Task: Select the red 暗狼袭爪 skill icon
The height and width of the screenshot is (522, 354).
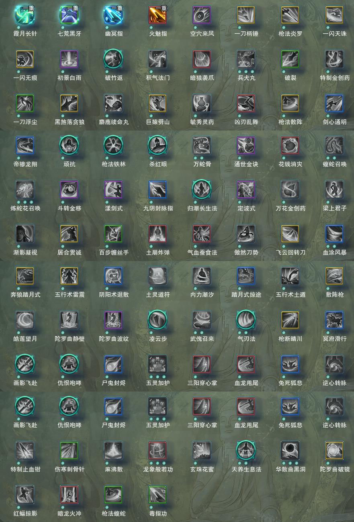Action: [x=202, y=59]
